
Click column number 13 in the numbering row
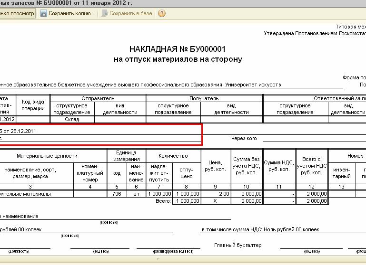(x=342, y=187)
